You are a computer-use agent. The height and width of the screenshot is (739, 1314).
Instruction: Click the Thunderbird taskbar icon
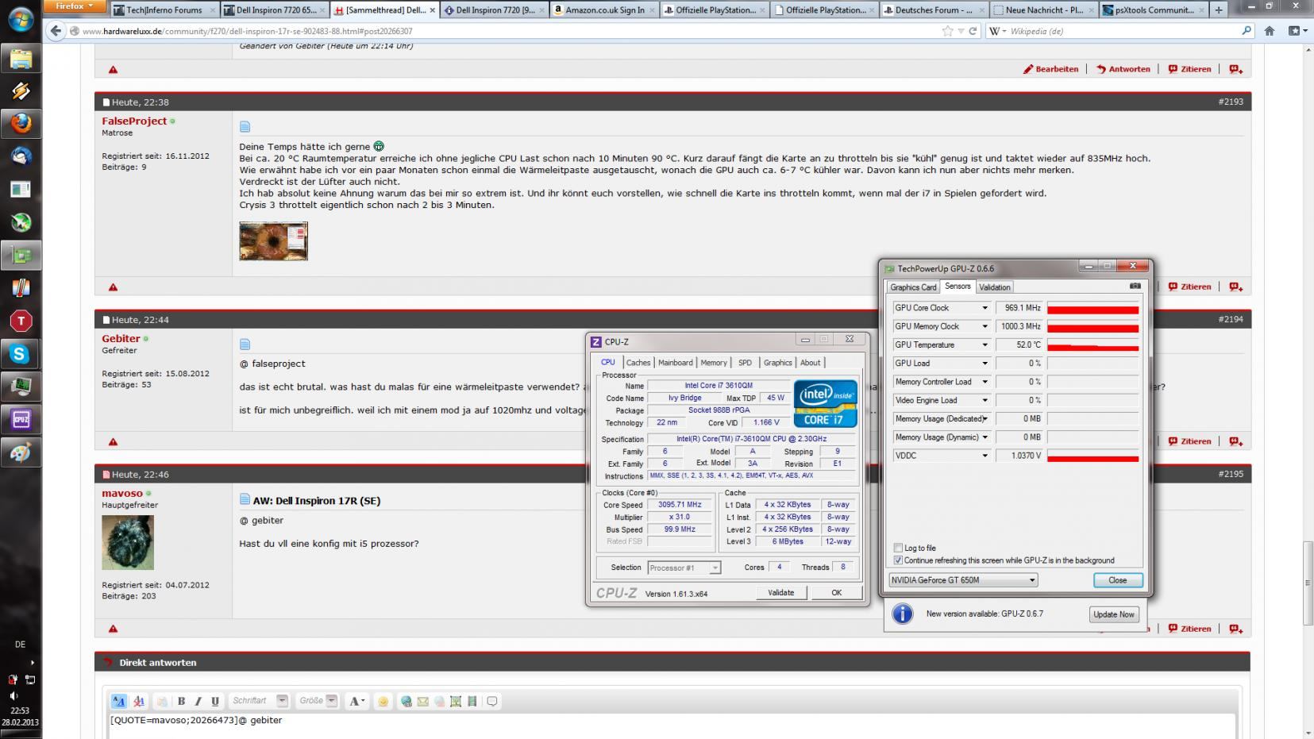21,156
